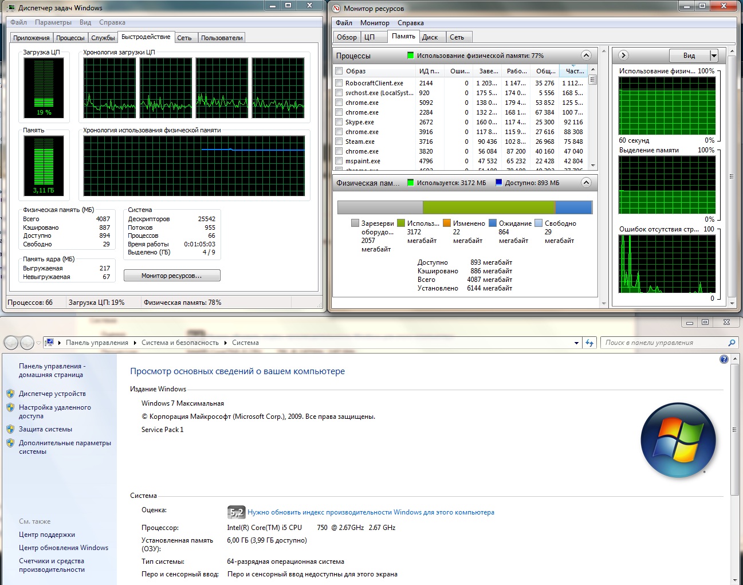Viewport: 743px width, 585px height.
Task: Click the blue Available 893 MB legend square
Action: click(x=498, y=183)
